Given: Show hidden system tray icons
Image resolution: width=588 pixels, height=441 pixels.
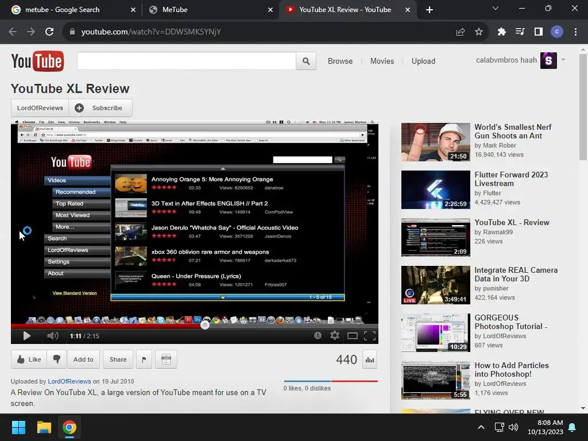Looking at the screenshot, I should pyautogui.click(x=481, y=427).
